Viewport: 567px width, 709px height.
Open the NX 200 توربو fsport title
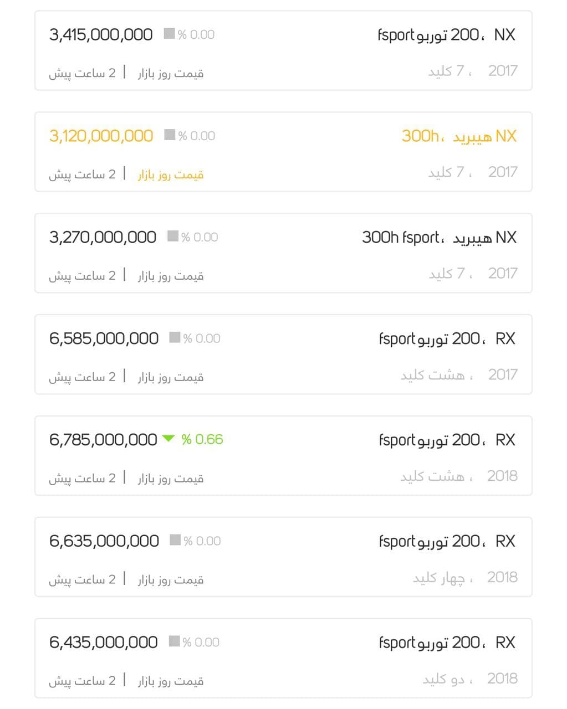pyautogui.click(x=446, y=35)
